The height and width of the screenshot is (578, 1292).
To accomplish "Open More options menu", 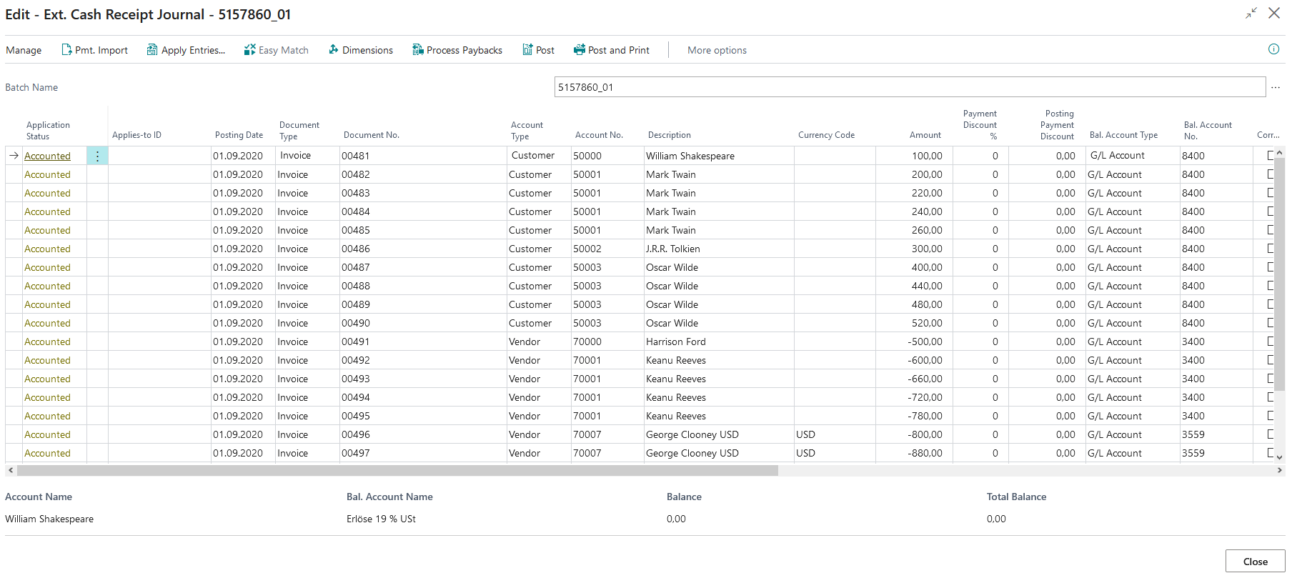I will [x=717, y=50].
